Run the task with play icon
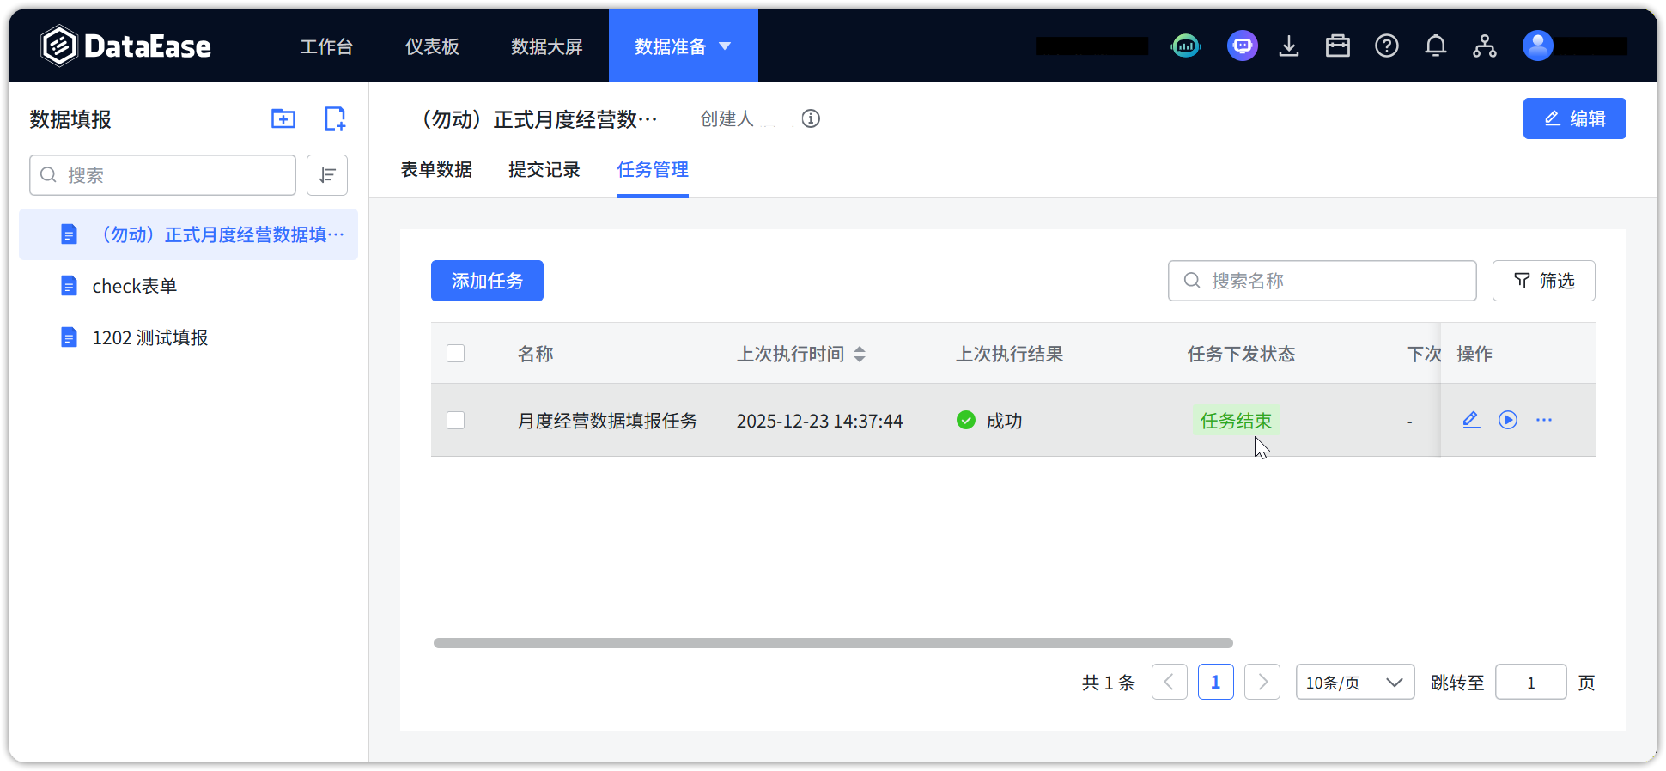 1507,420
